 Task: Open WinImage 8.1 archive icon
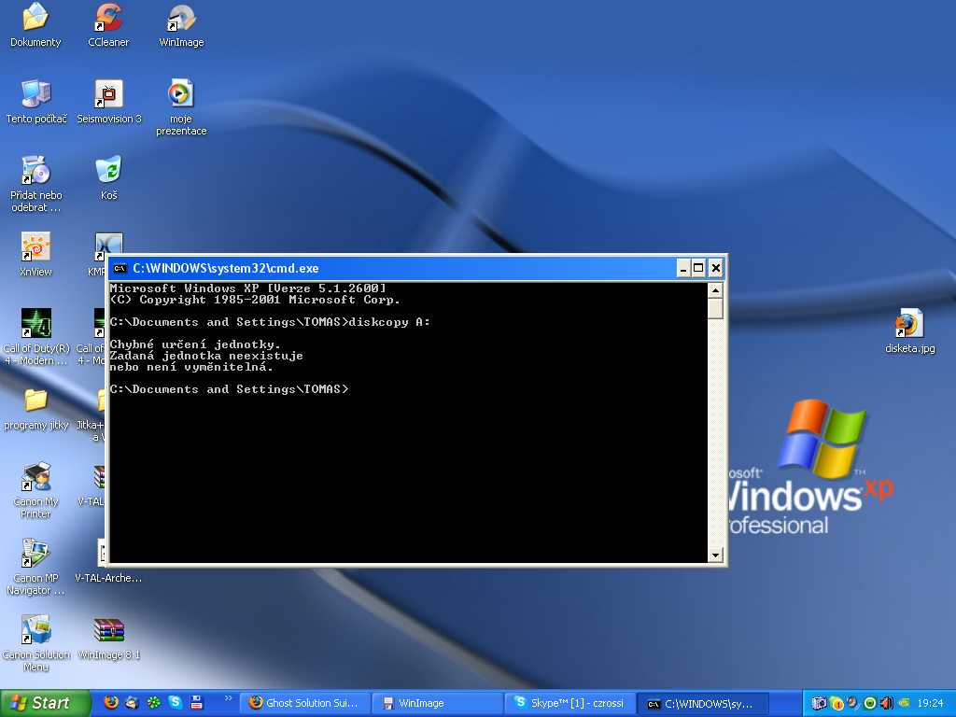click(x=109, y=631)
